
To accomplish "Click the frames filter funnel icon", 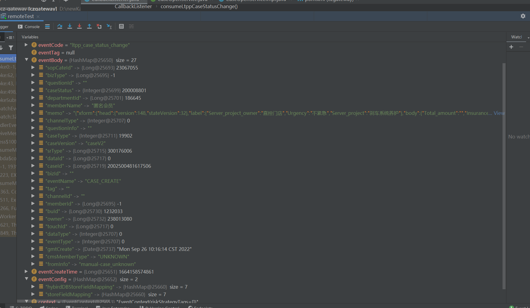I will coord(11,48).
